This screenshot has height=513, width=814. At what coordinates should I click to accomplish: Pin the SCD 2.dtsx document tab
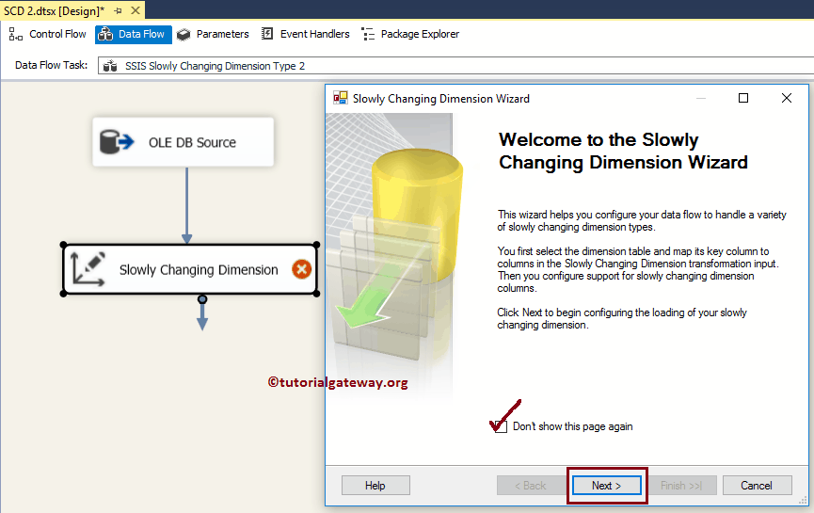[x=119, y=11]
